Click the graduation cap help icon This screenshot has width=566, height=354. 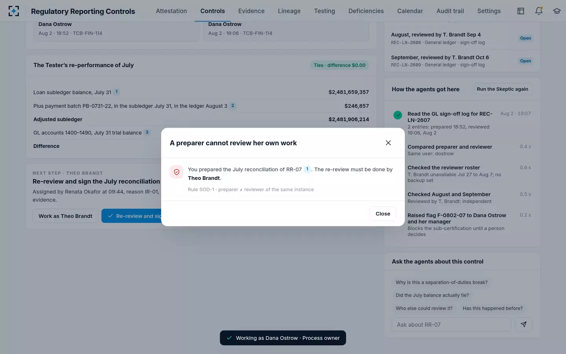(x=557, y=11)
